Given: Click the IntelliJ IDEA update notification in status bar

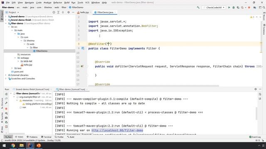Looking at the screenshot, I should [32, 140].
